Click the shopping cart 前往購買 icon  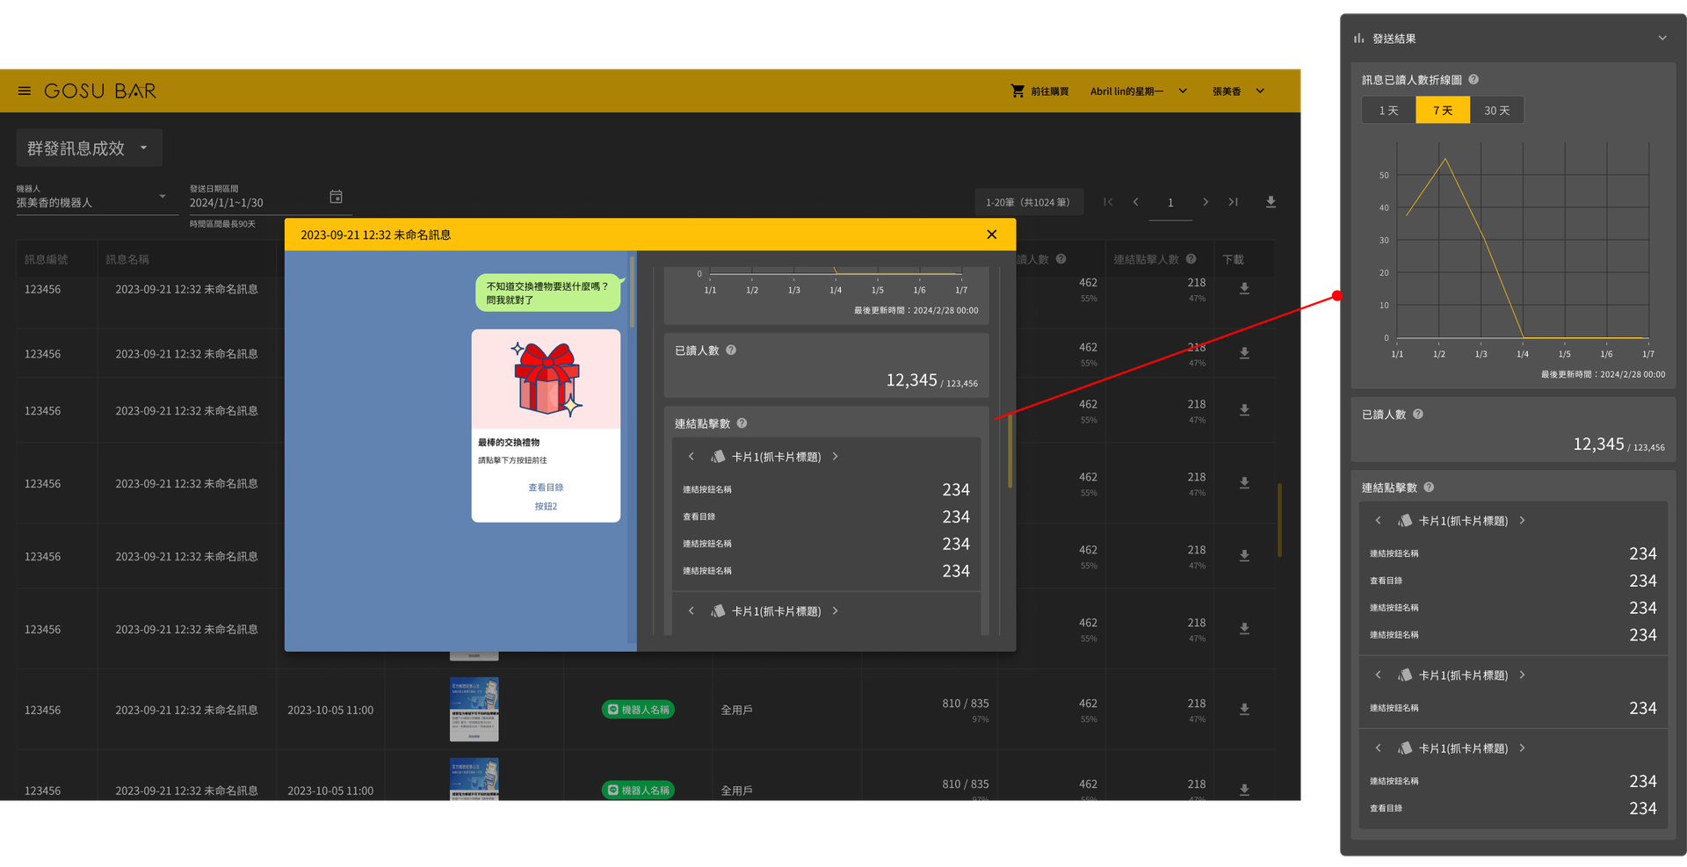[x=1017, y=90]
